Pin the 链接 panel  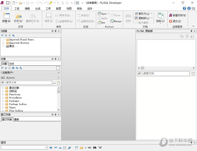point(55,31)
